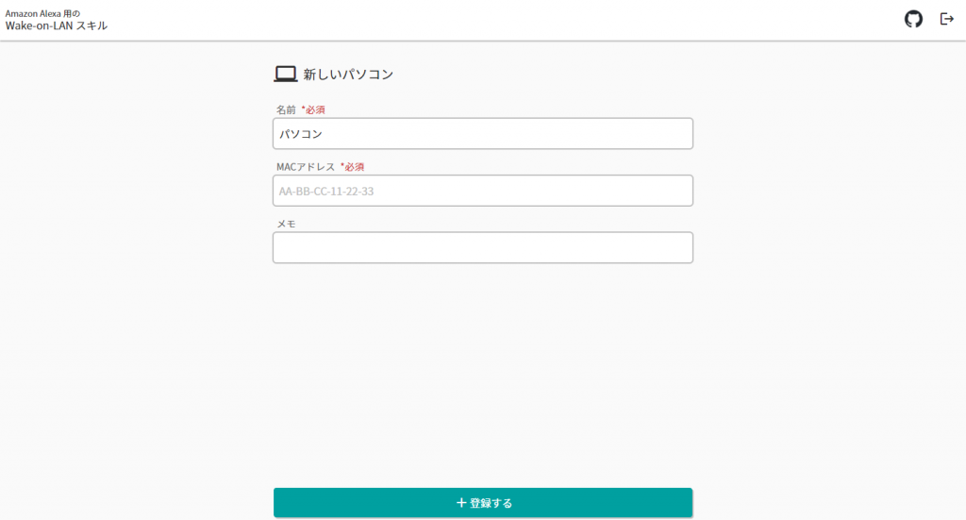The height and width of the screenshot is (520, 966).
Task: Click the laptop icon beside 新しいパソコン
Action: [x=285, y=74]
